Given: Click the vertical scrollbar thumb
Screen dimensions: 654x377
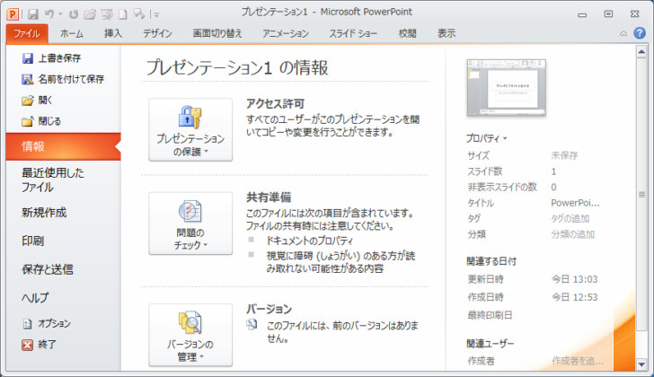Looking at the screenshot, I should click(x=641, y=195).
